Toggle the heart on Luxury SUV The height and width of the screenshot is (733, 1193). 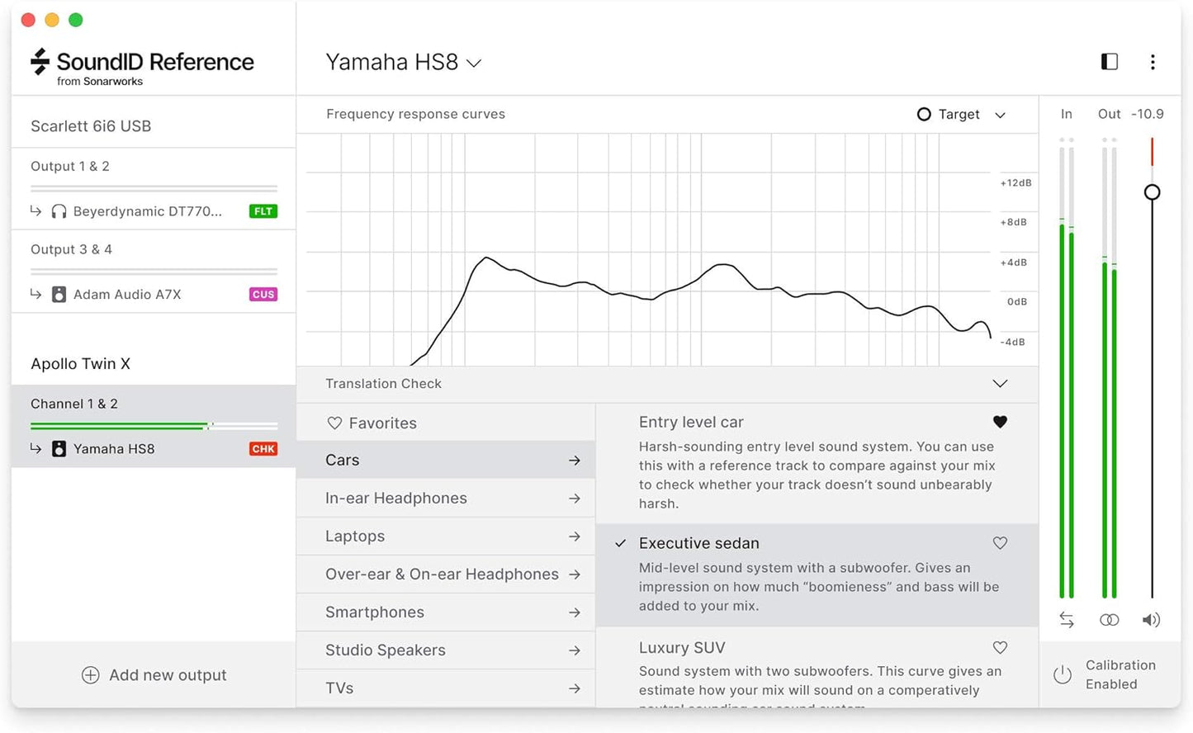pyautogui.click(x=1000, y=648)
